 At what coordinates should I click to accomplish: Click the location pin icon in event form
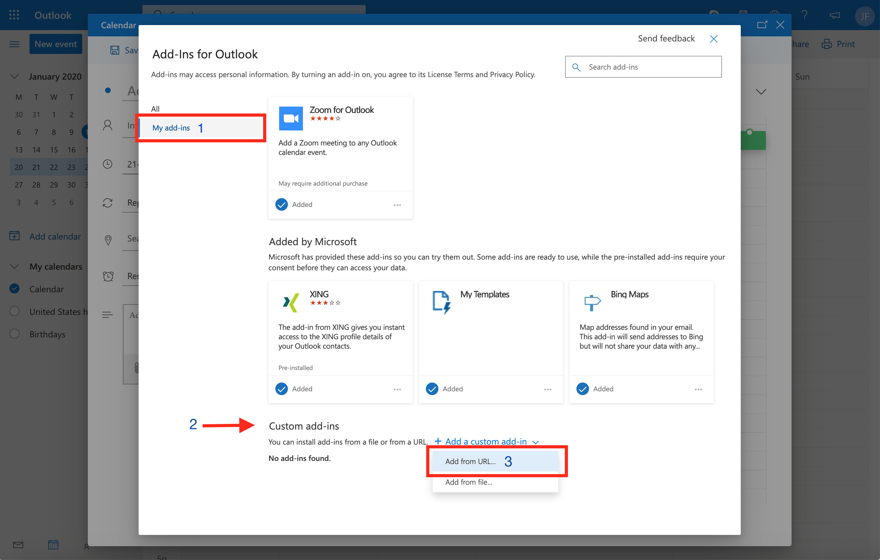(108, 240)
